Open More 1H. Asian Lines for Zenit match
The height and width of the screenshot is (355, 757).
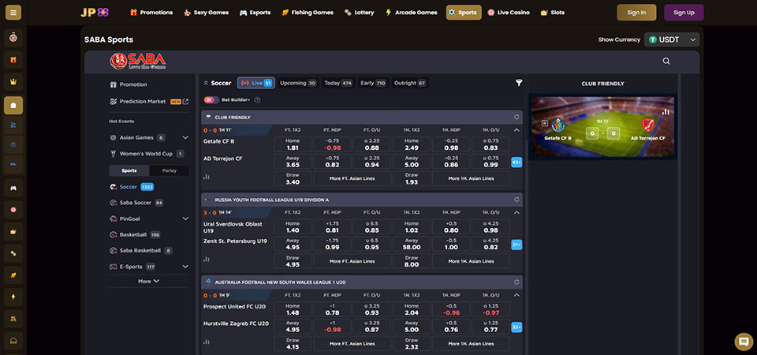click(471, 261)
